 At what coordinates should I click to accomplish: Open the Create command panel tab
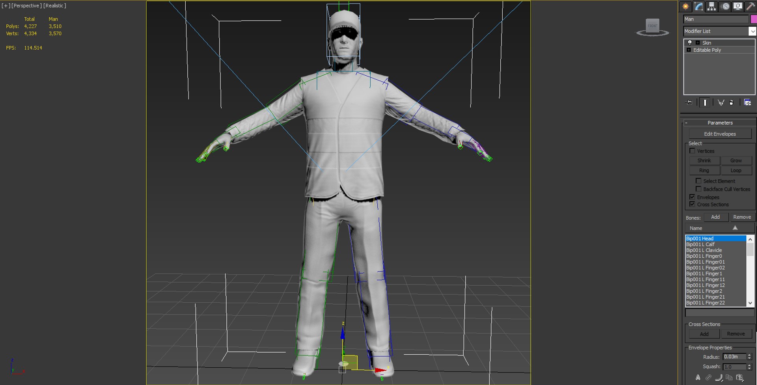(x=686, y=6)
